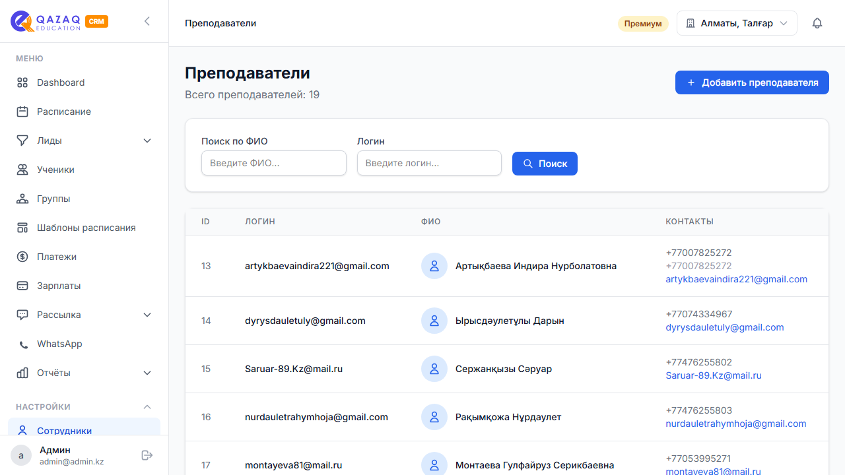The height and width of the screenshot is (475, 845).
Task: Open email link artykbaevaindira221@gmail.com in contacts
Action: 736,279
